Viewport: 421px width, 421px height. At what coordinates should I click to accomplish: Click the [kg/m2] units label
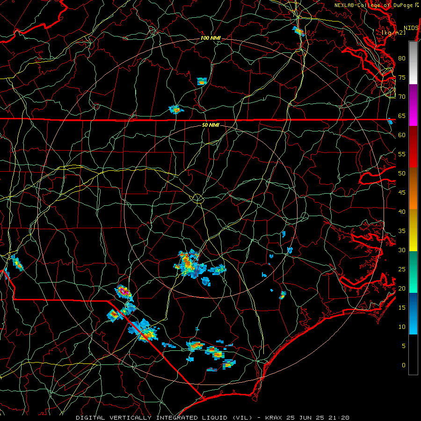(393, 33)
